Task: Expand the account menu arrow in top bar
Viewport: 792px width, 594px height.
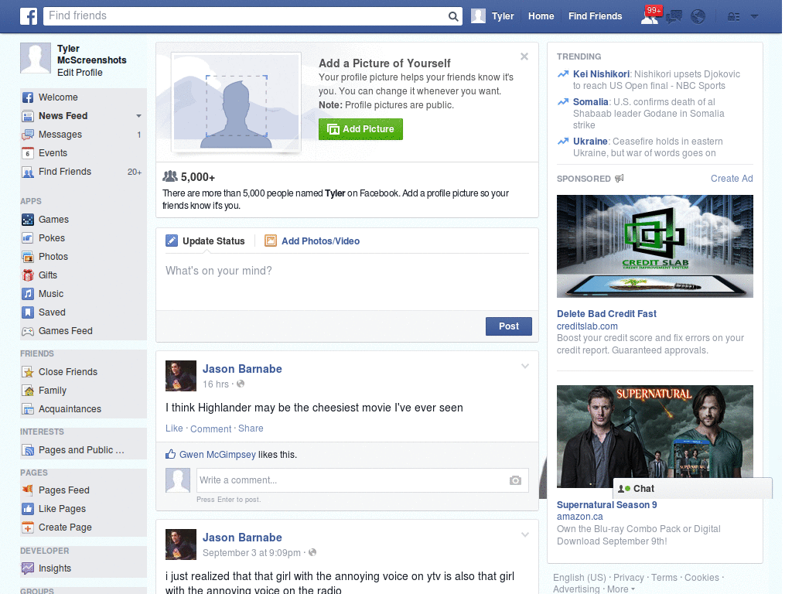Action: click(754, 17)
